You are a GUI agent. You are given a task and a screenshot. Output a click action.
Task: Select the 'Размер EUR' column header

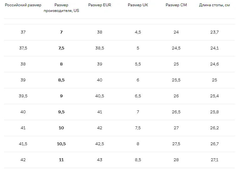coord(100,5)
